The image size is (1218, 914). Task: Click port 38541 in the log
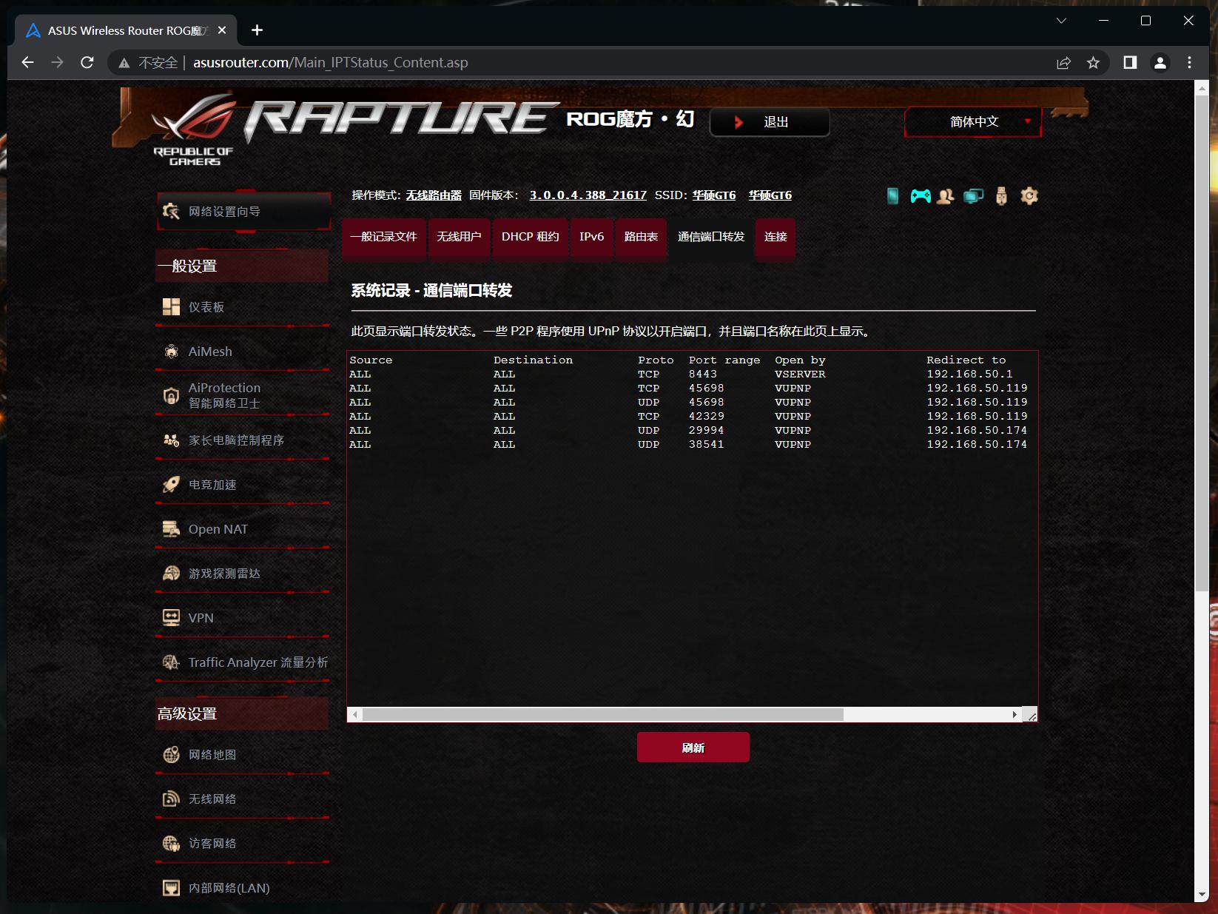[706, 445]
